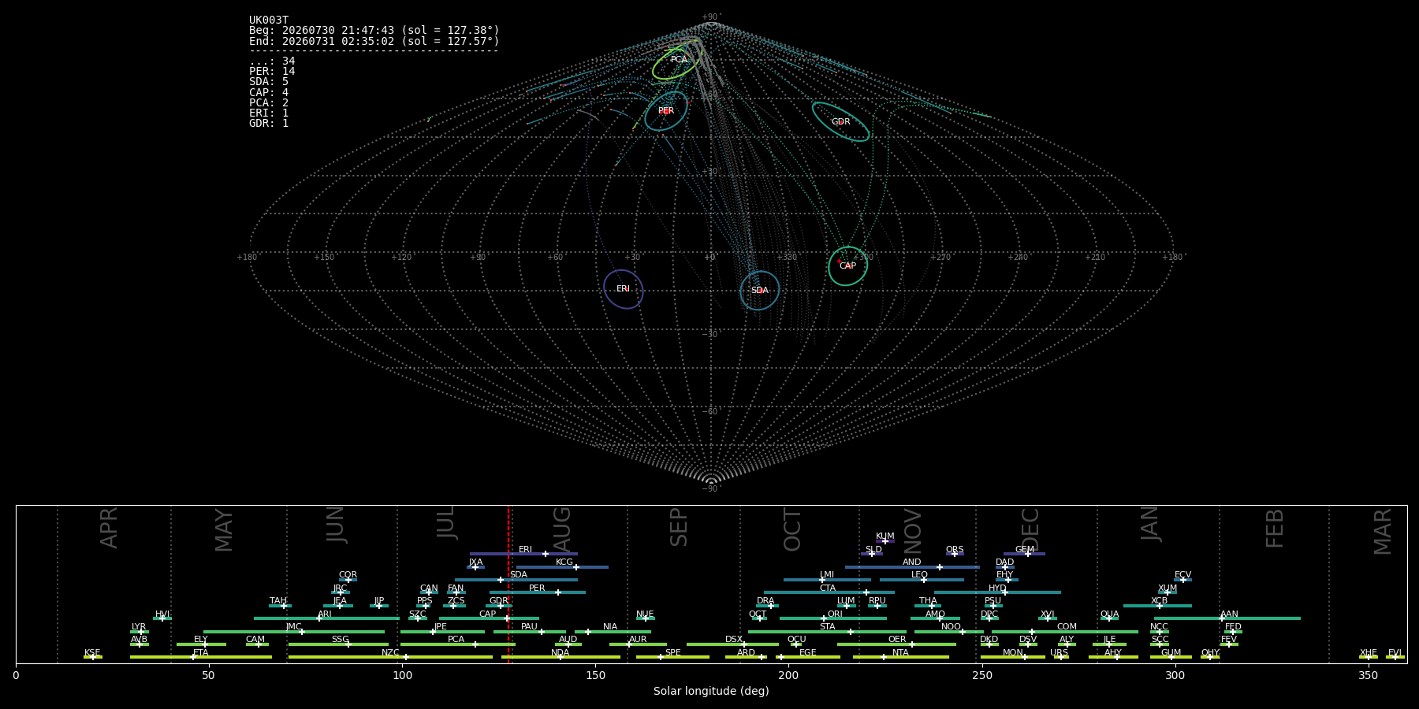Viewport: 1419px width, 709px height.
Task: Click the 'Solar longitude (deg)' axis title
Action: pyautogui.click(x=711, y=692)
